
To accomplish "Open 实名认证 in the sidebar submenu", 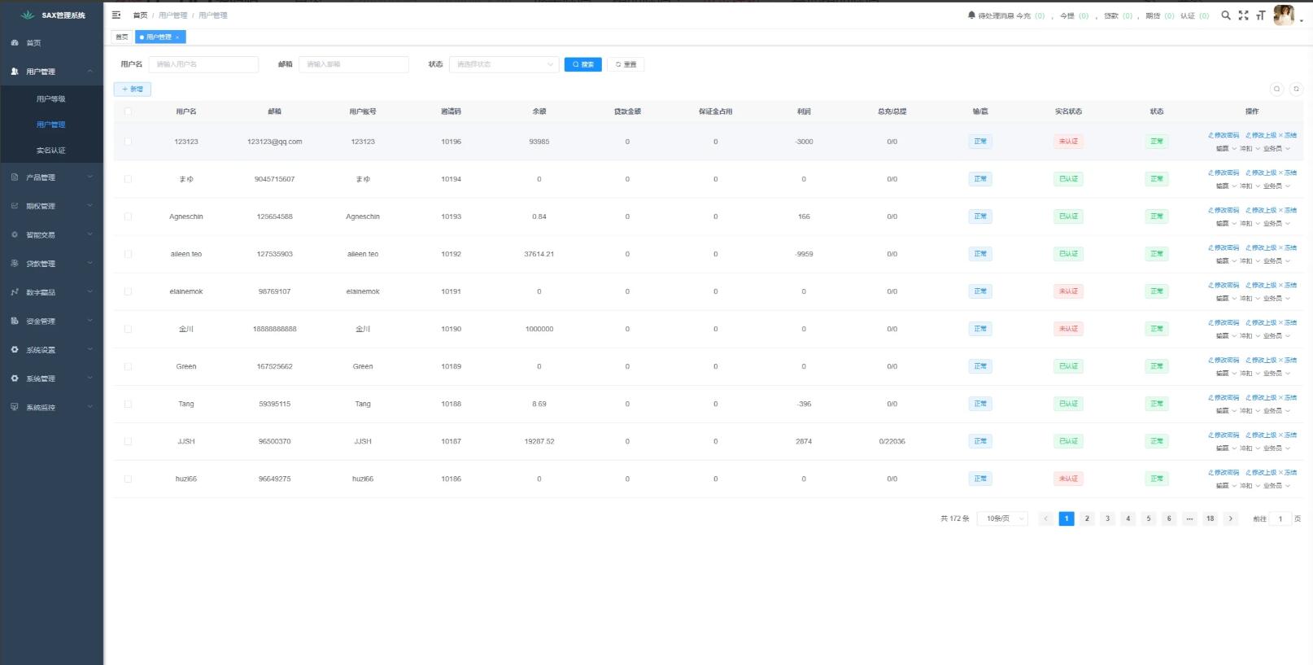I will coord(50,151).
